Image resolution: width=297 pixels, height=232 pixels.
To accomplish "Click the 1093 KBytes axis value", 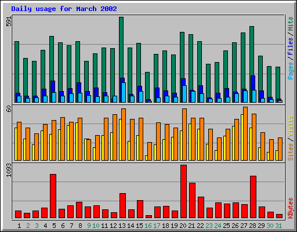I will coord(9,170).
